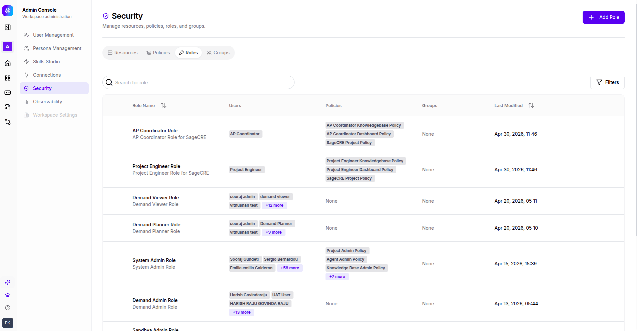Click the AP Coordinator Dashboard Policy tag

point(360,134)
